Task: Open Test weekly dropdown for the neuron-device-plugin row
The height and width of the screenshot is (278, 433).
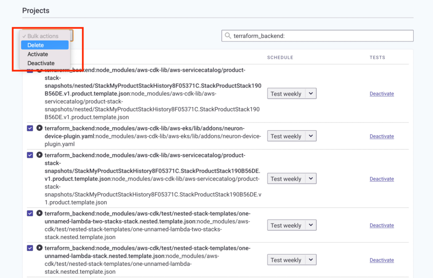Action: tap(292, 136)
